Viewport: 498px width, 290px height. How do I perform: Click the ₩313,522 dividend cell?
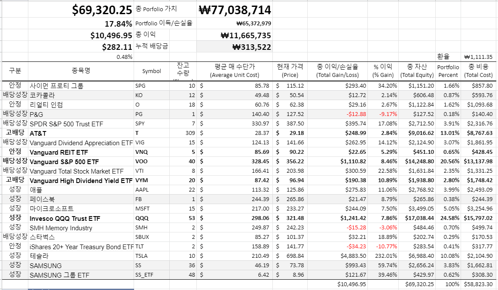tap(234, 47)
